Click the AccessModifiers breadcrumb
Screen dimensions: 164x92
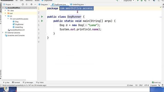7,1
